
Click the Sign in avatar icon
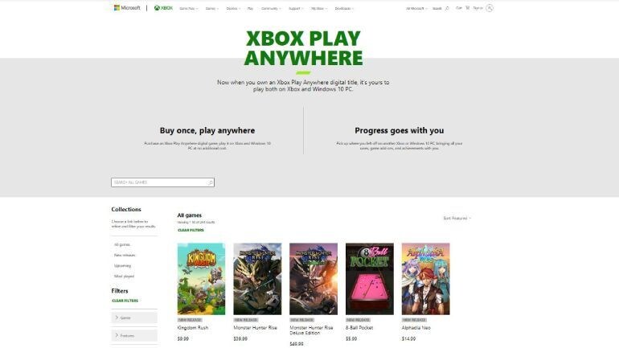(489, 8)
